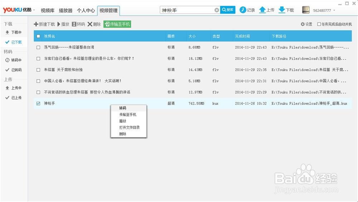Open the 视频库 tab
This screenshot has height=202, width=358.
pos(48,10)
